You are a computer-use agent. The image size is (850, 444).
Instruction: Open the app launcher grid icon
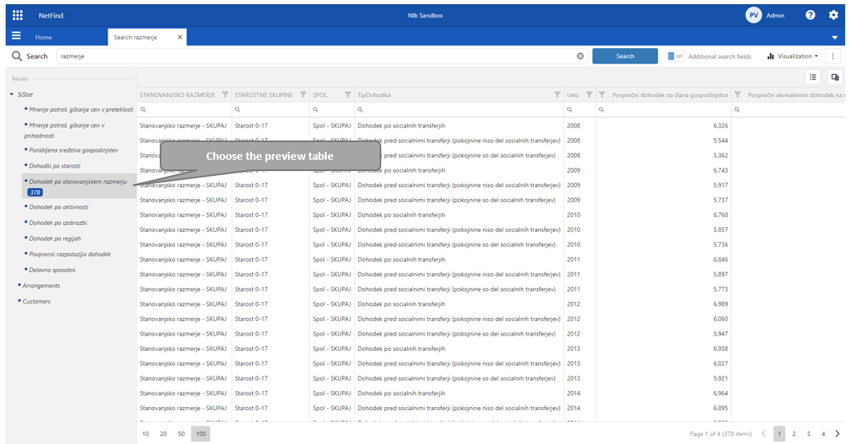18,15
